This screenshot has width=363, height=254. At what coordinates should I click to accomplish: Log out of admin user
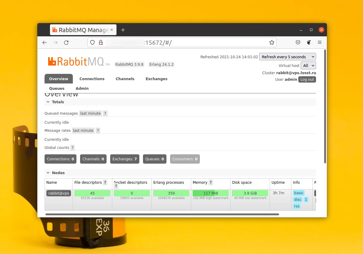307,80
